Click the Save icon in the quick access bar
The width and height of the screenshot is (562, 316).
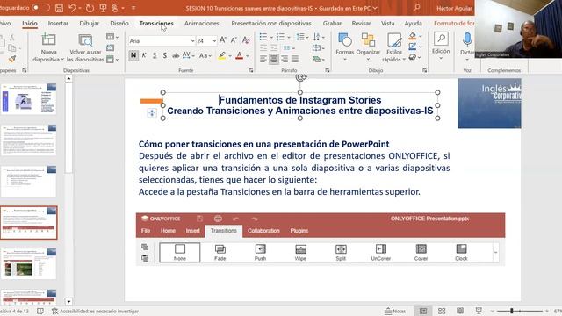(60, 8)
